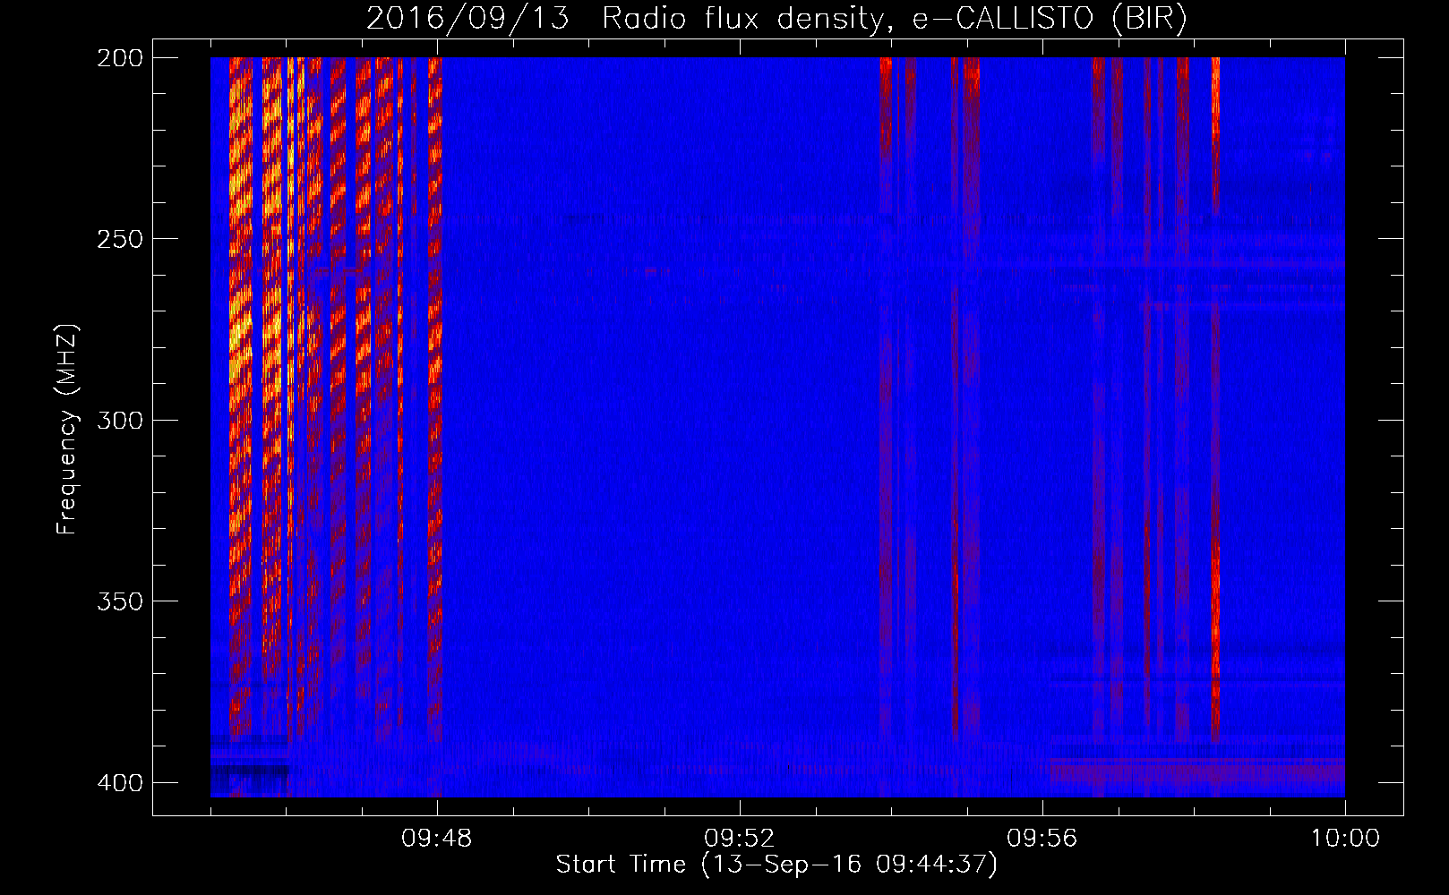Click the 350 frequency tick label
Image resolution: width=1449 pixels, height=895 pixels.
click(119, 601)
